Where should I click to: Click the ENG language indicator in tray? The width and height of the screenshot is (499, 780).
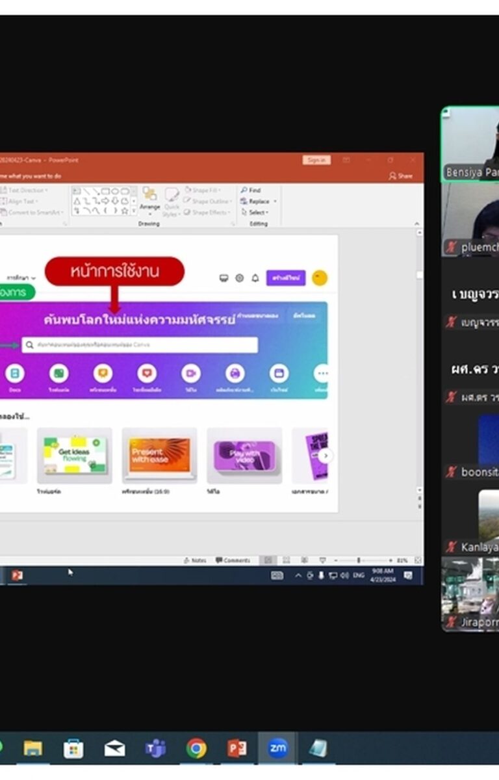point(359,575)
